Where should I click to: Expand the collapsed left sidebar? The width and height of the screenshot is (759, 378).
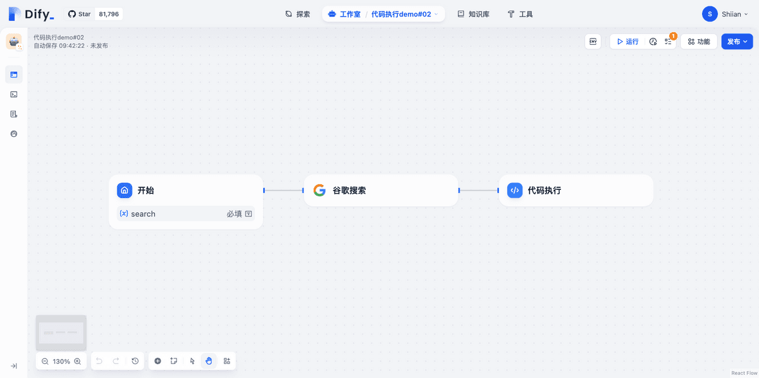click(x=14, y=366)
